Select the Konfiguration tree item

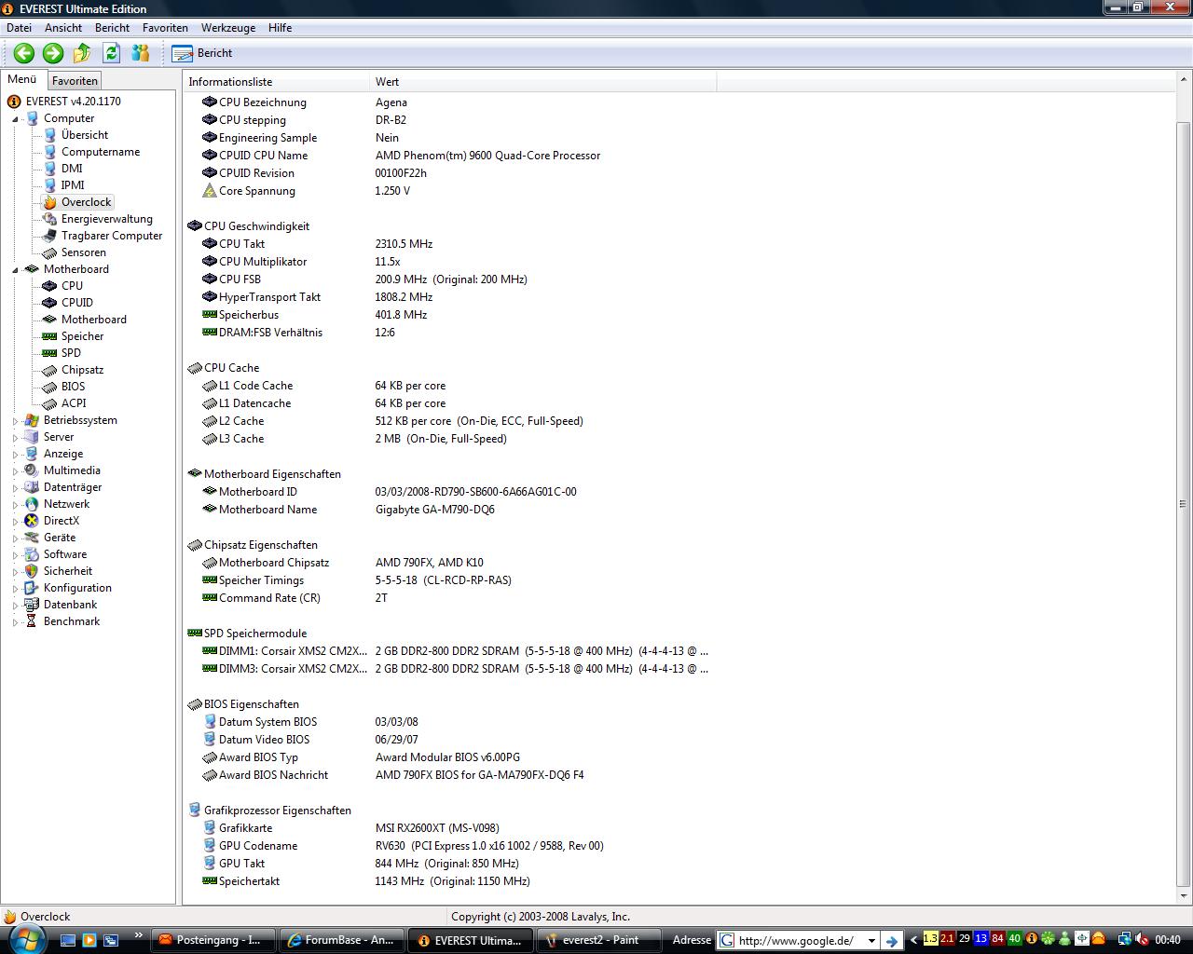pos(77,588)
